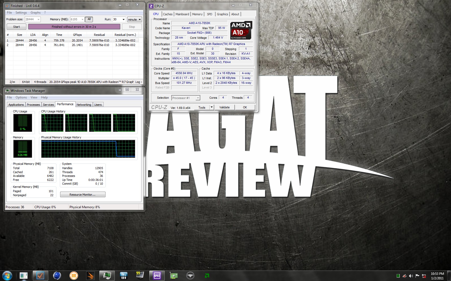Viewport: 451px width, 281px height.
Task: Click the Resource Monitor button
Action: click(x=82, y=195)
